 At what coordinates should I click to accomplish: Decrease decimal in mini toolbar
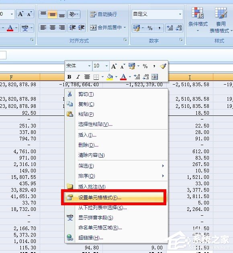(146, 77)
